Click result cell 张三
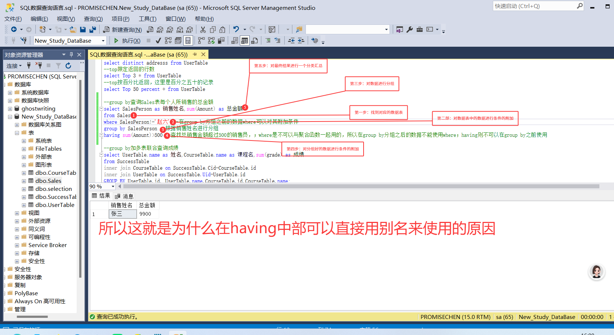This screenshot has height=335, width=614. tap(123, 214)
